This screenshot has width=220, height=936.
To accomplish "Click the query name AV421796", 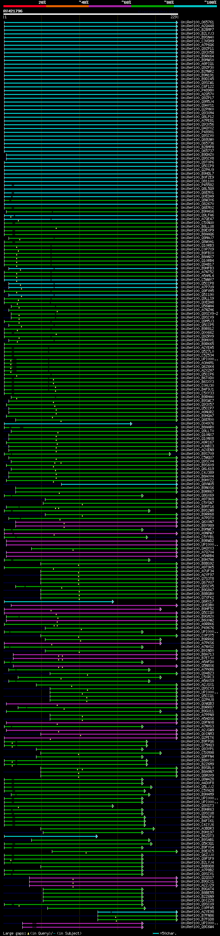I will click(13, 11).
